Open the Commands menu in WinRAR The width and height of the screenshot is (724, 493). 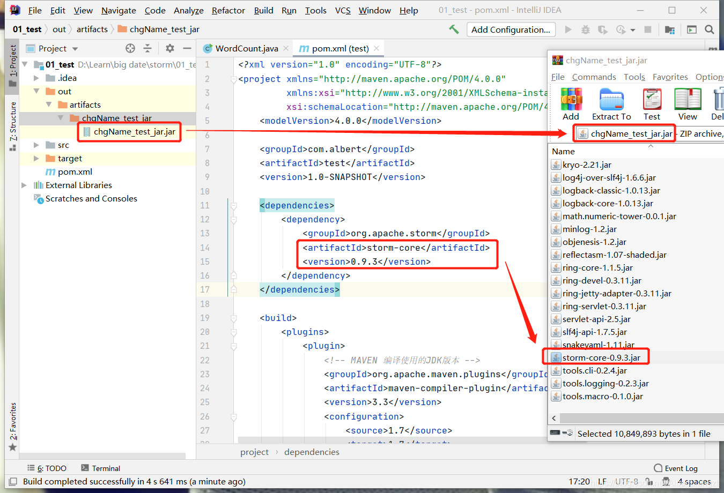[x=594, y=77]
